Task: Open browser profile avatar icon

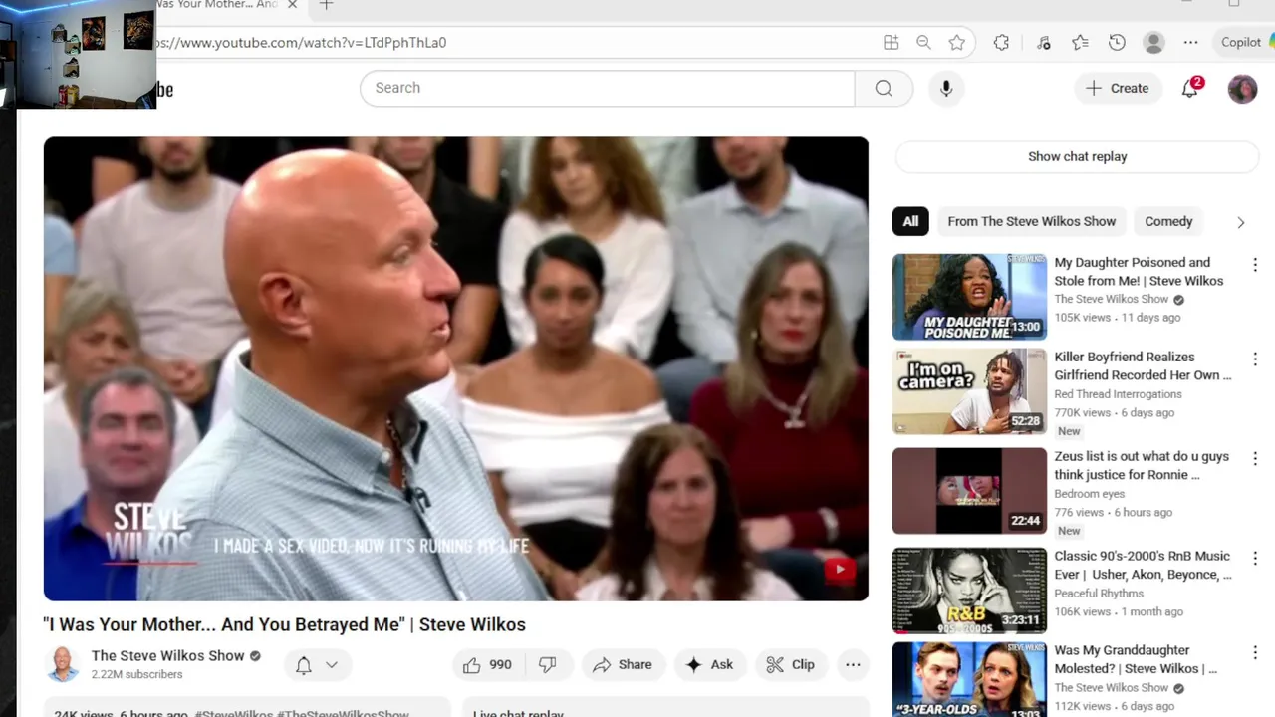Action: pos(1153,42)
